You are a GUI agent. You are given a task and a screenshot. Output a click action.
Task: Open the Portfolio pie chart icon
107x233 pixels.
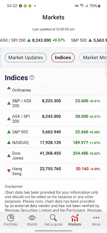tap(11, 218)
